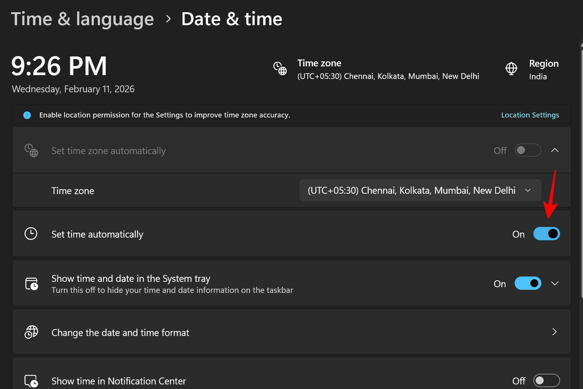Open the Time zone dropdown list
The image size is (583, 389).
[420, 190]
